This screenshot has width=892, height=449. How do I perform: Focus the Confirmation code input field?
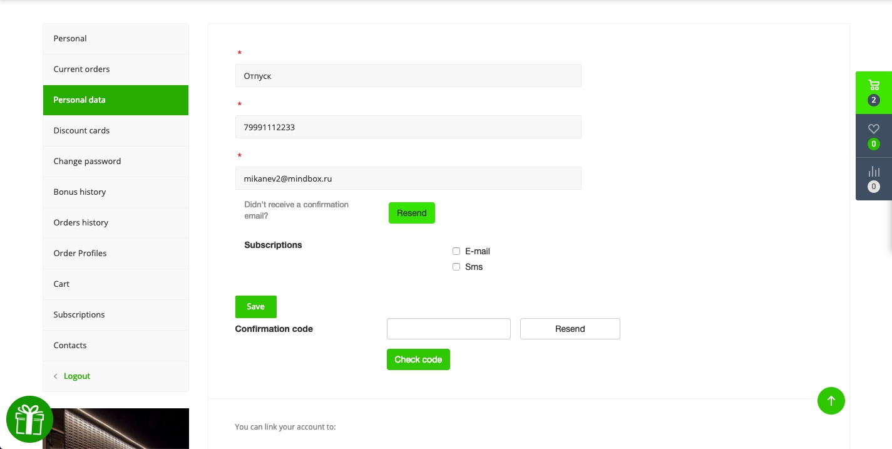pos(448,329)
